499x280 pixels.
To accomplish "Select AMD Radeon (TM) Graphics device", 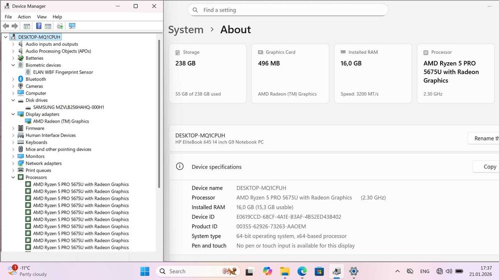I will [61, 121].
